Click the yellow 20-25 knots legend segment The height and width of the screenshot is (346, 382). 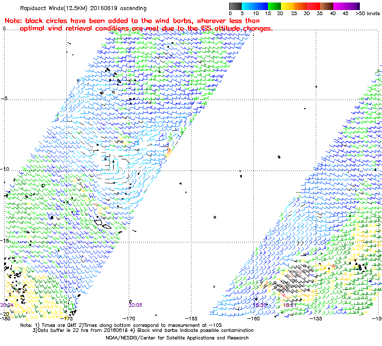288,6
